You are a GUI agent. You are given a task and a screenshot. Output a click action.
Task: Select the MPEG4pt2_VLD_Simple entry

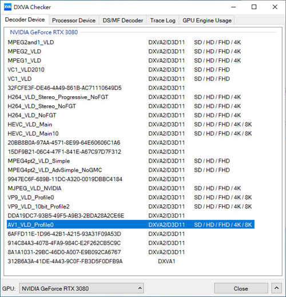point(130,161)
